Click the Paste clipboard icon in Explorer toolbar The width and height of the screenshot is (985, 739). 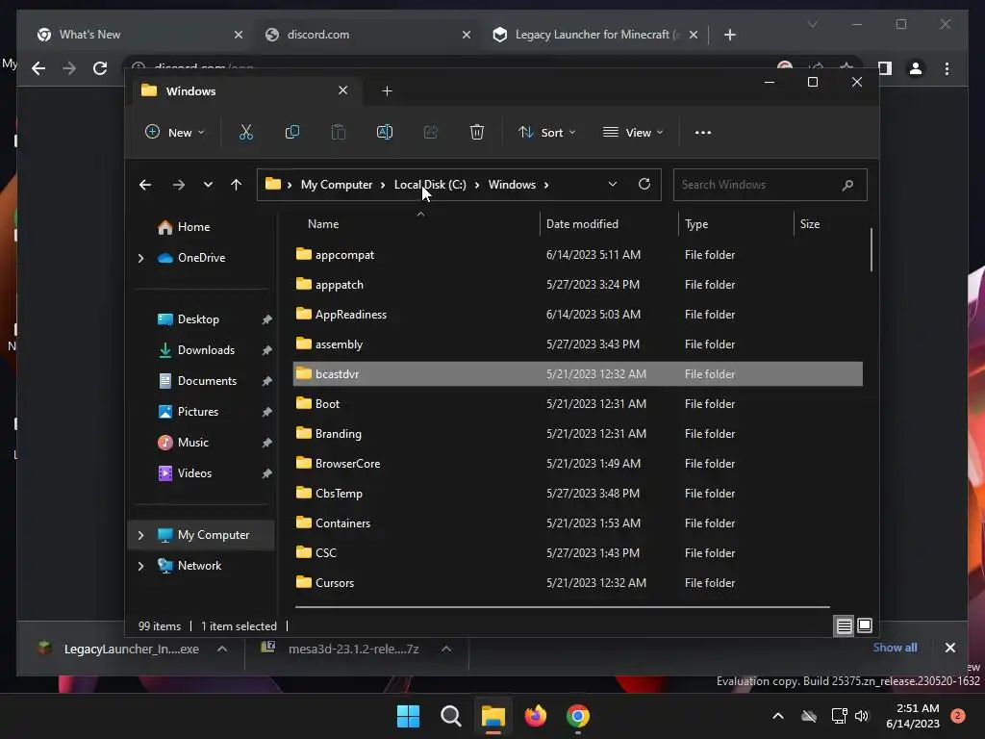(x=338, y=132)
